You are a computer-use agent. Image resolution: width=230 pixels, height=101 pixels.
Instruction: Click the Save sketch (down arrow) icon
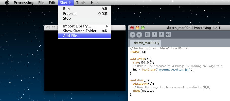pos(161,35)
